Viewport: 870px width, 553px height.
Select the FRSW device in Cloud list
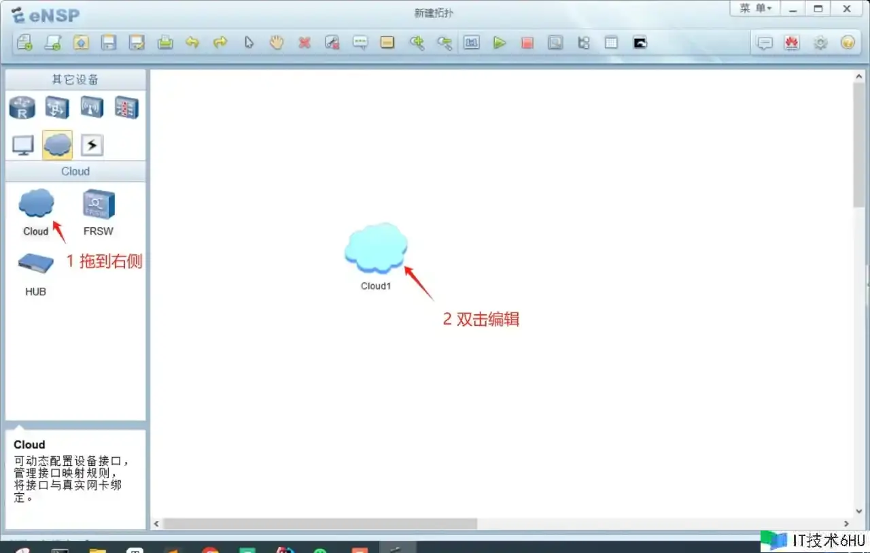(x=99, y=206)
